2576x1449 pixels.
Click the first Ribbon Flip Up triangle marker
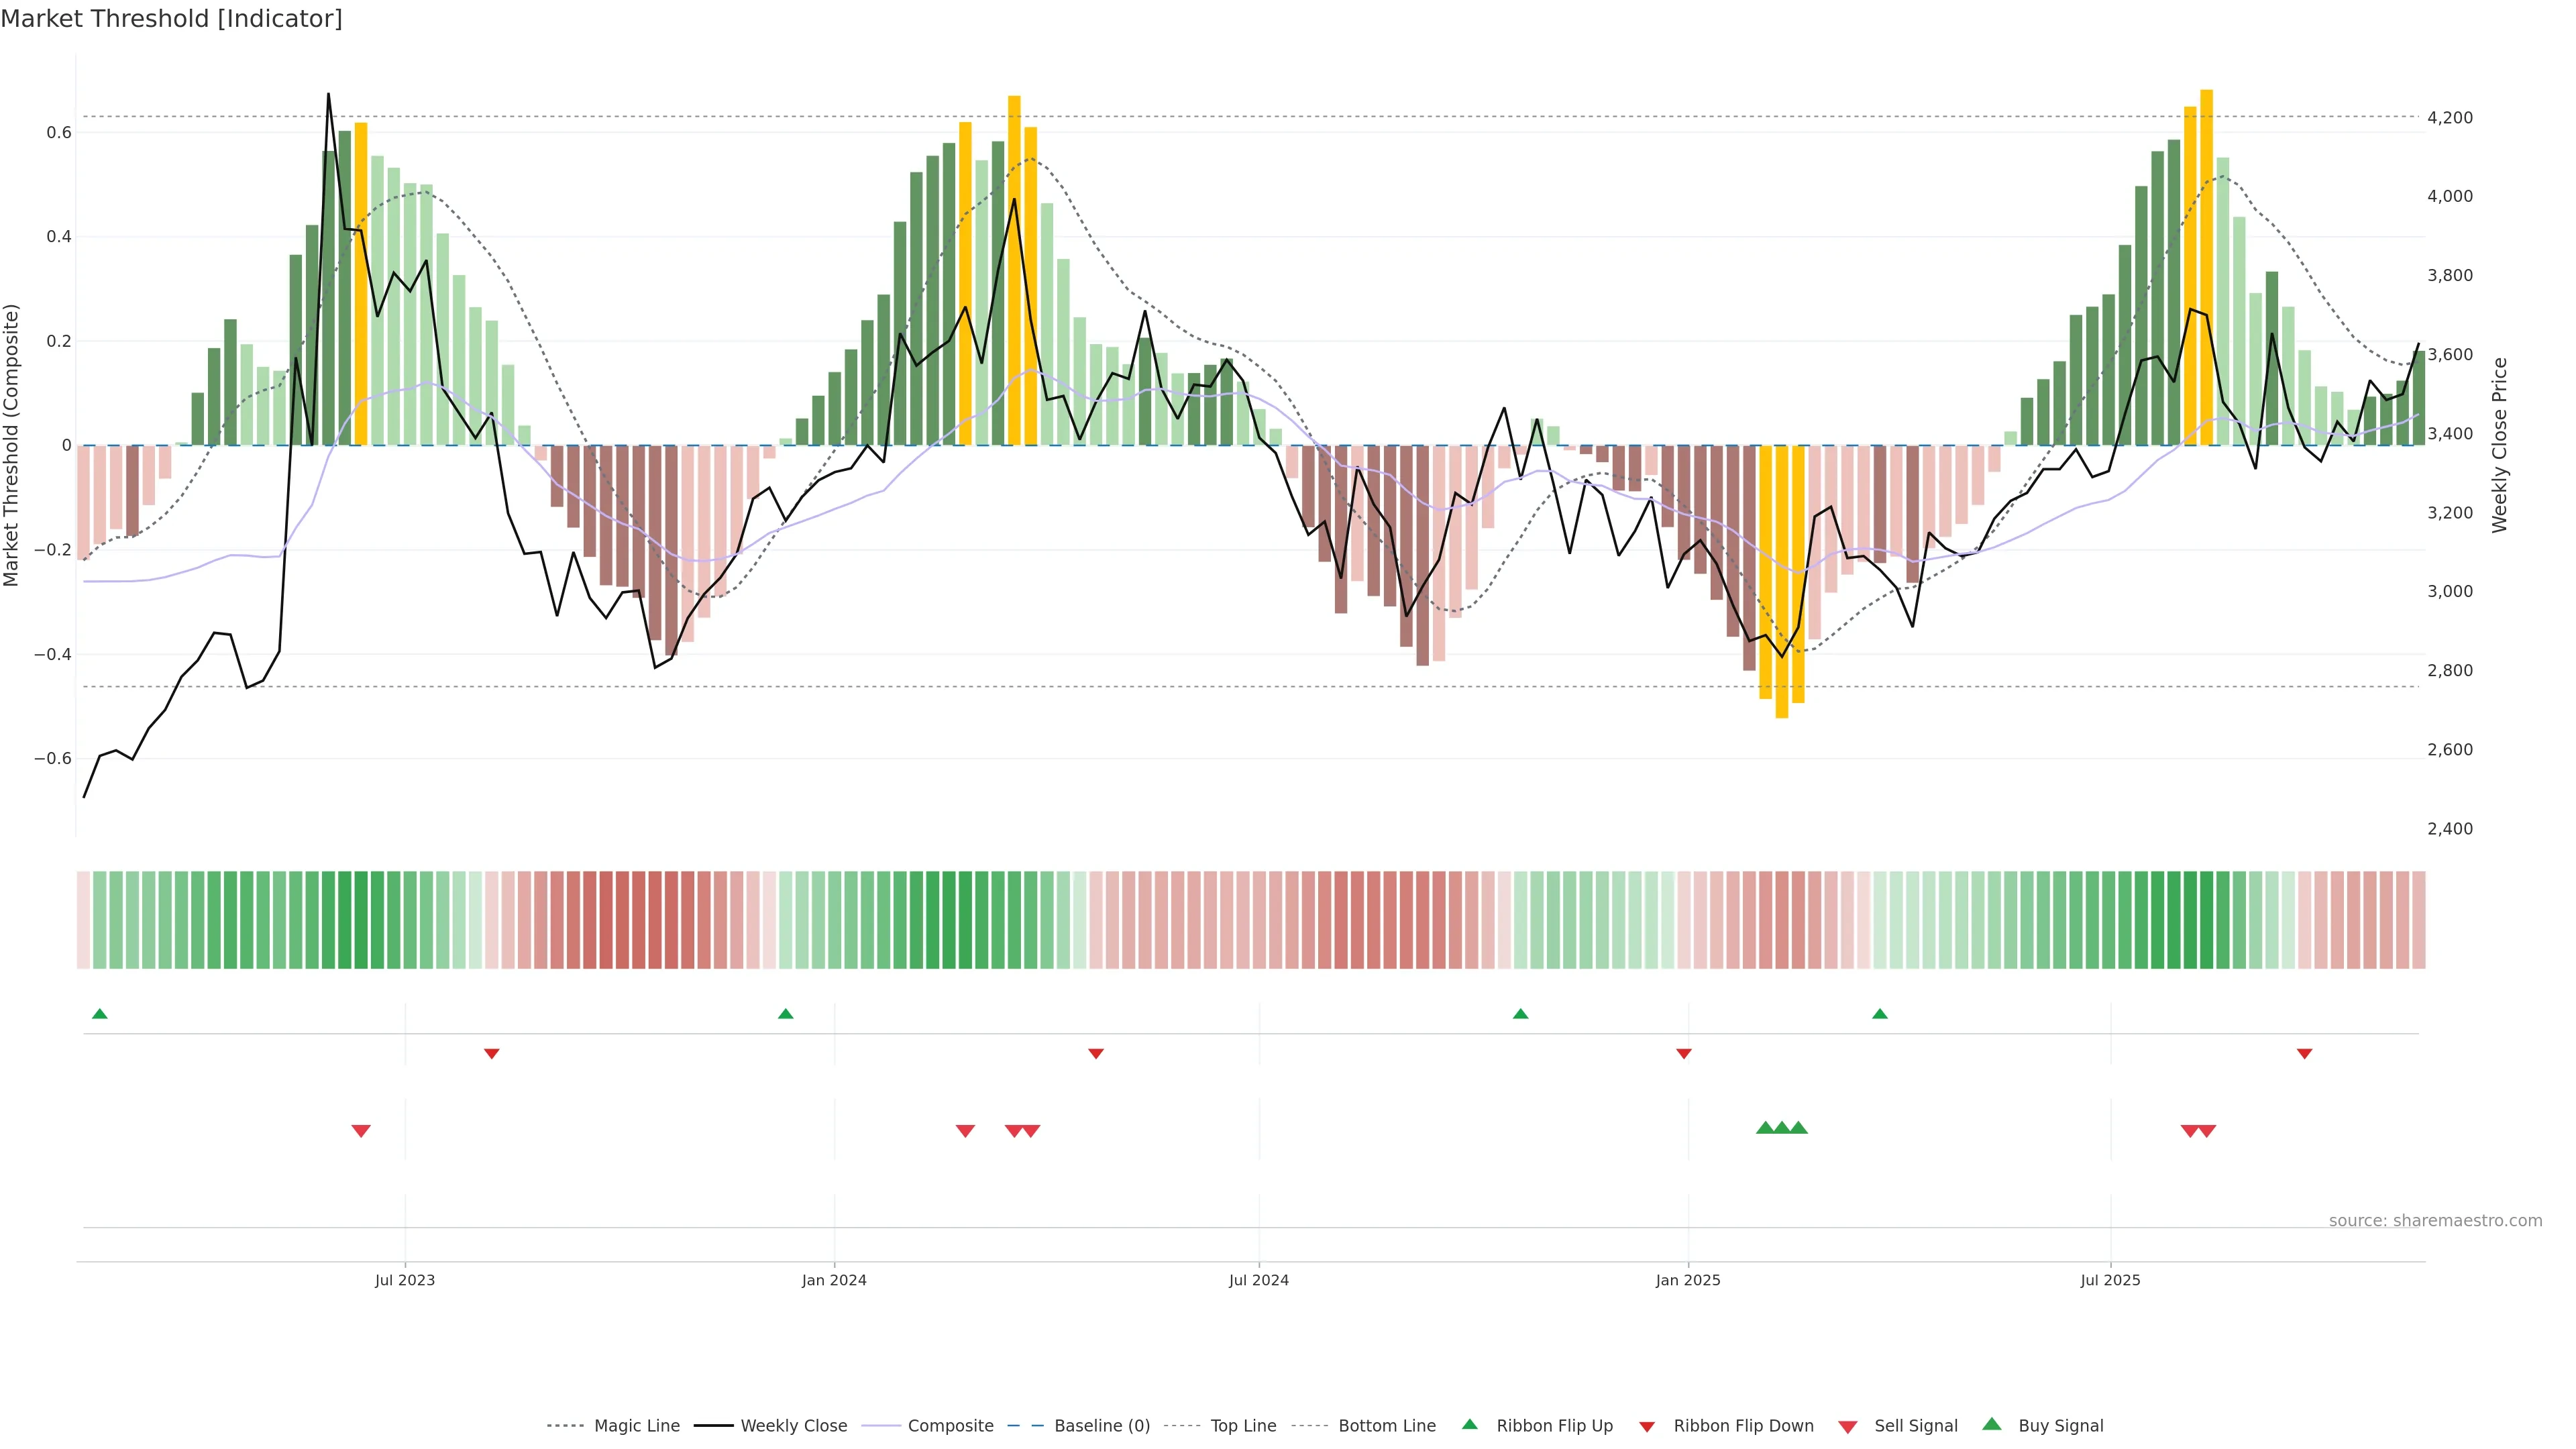point(99,1014)
